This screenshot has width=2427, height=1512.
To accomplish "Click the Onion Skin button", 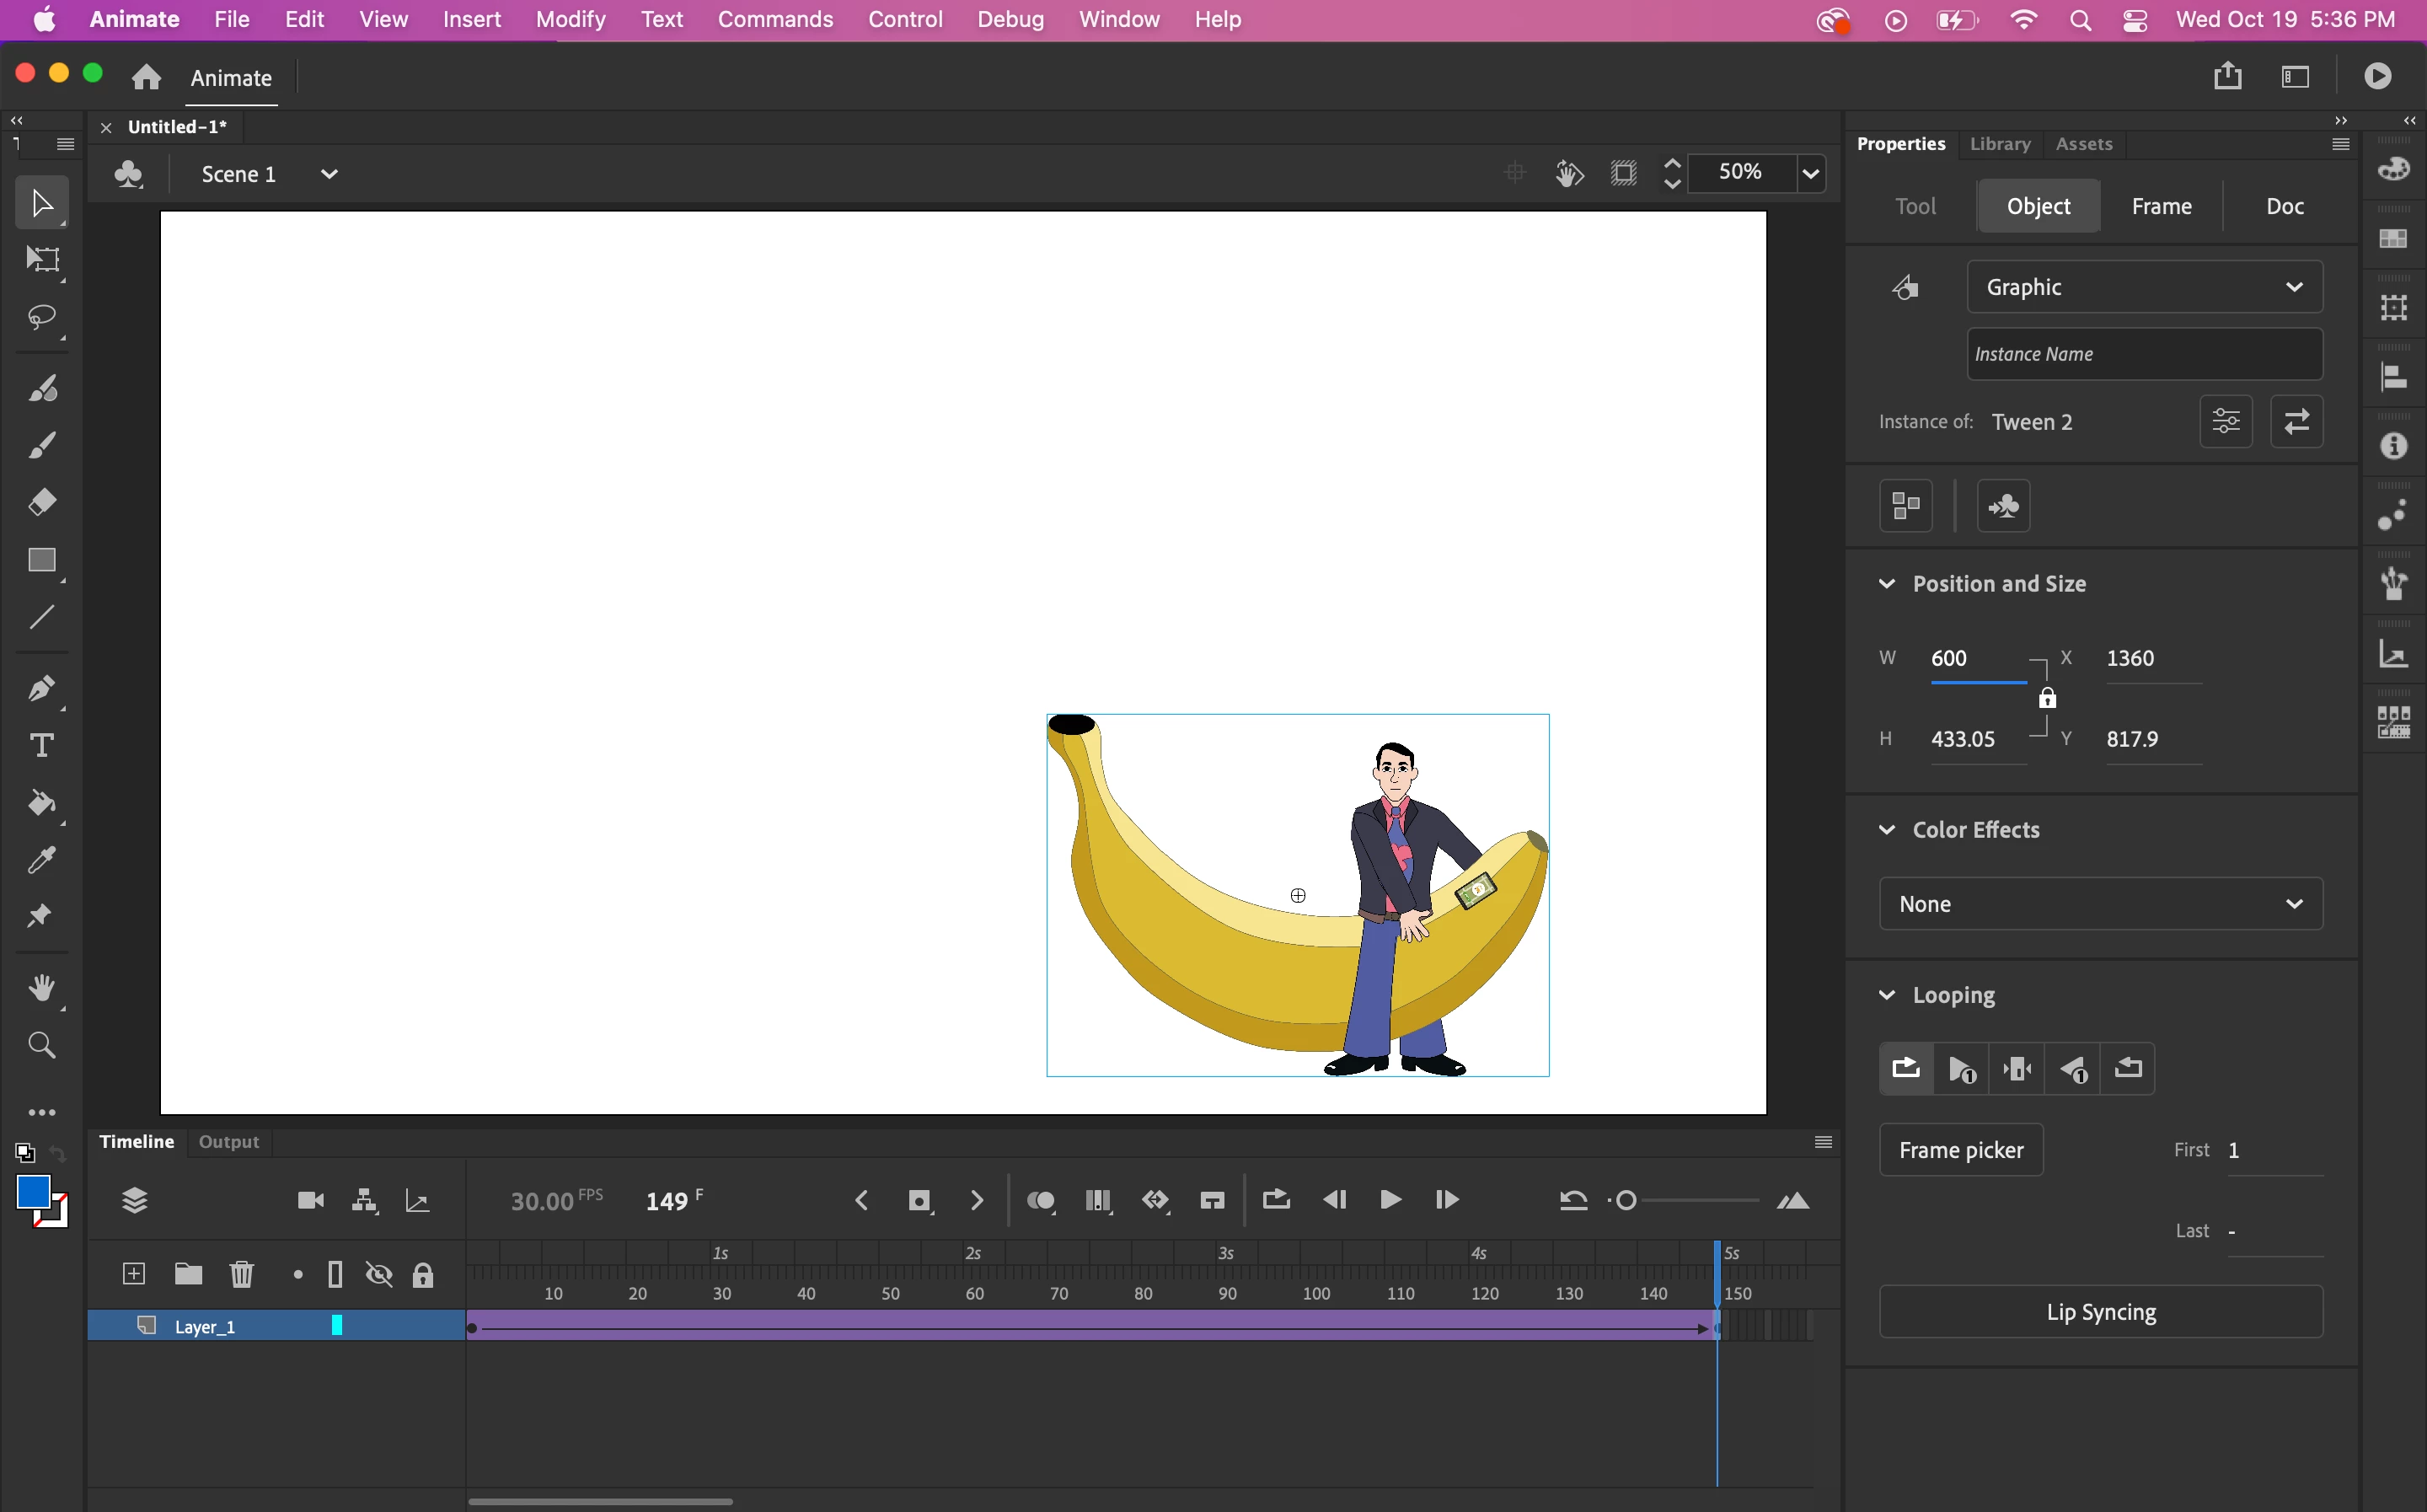I will click(x=1041, y=1200).
